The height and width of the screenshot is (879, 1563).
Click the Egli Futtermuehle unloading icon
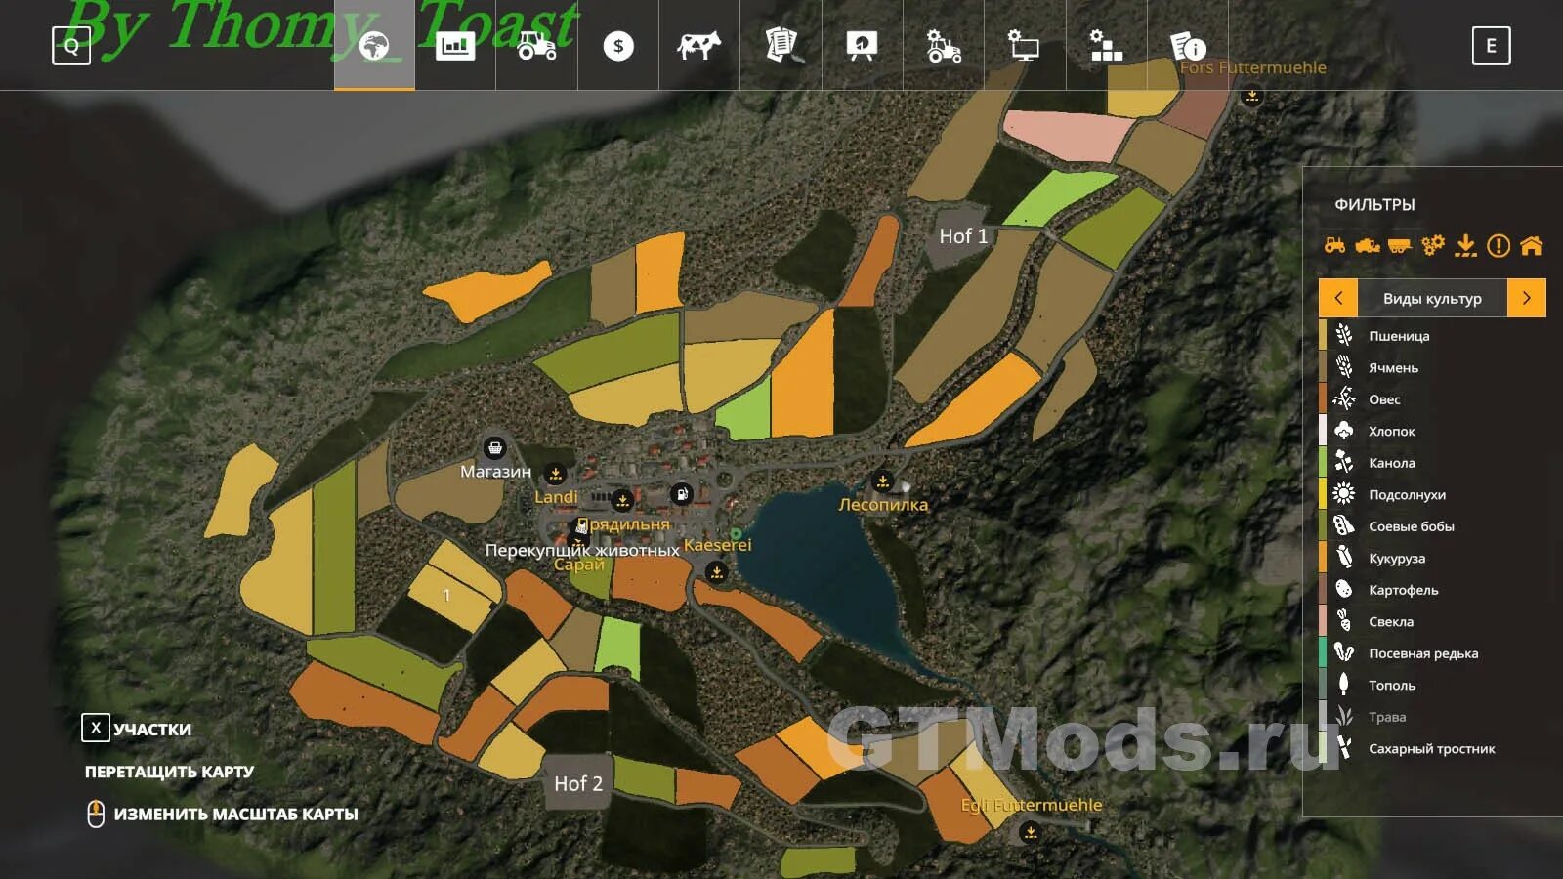(x=1031, y=832)
